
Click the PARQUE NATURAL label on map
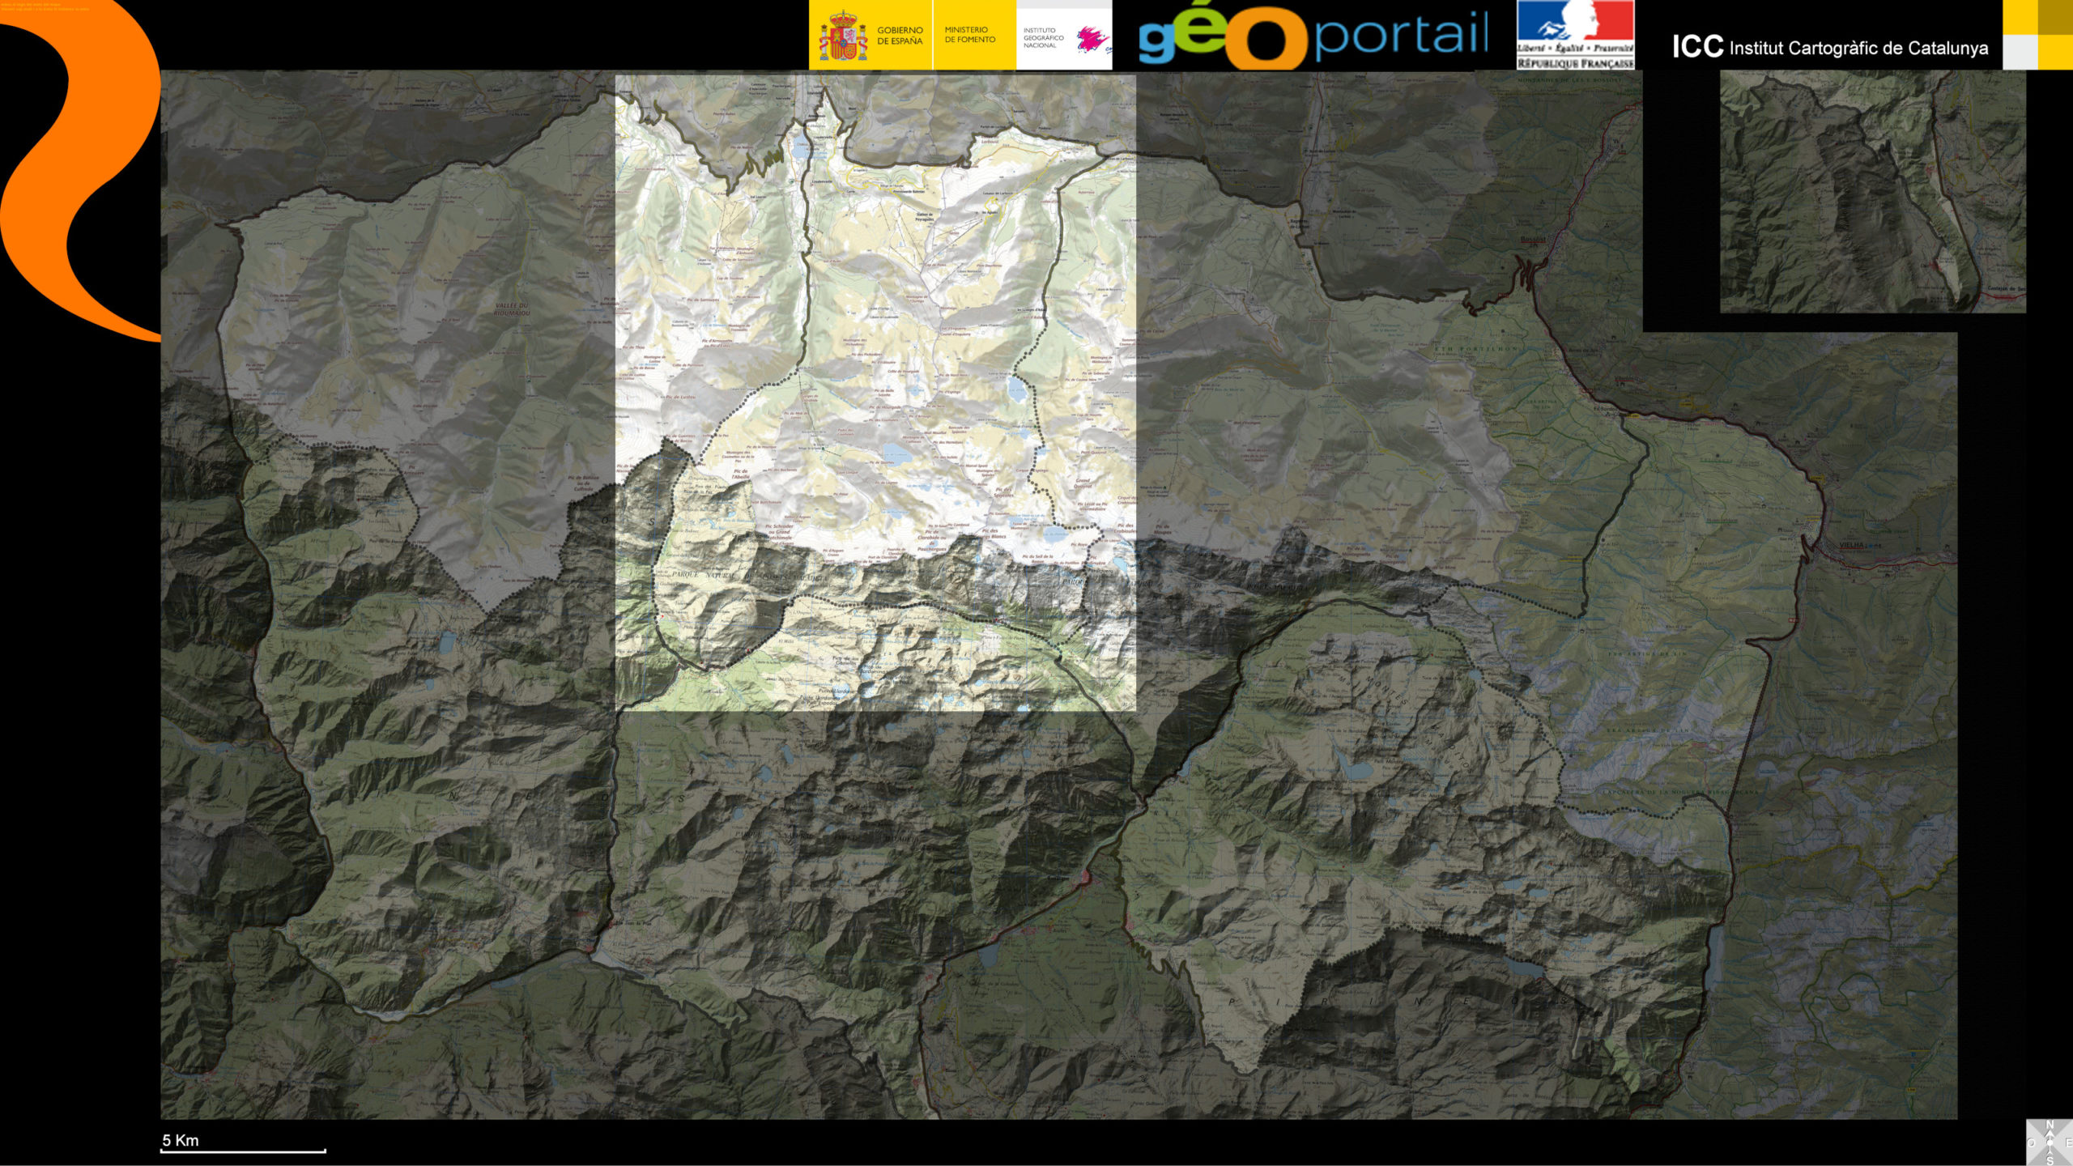click(701, 574)
